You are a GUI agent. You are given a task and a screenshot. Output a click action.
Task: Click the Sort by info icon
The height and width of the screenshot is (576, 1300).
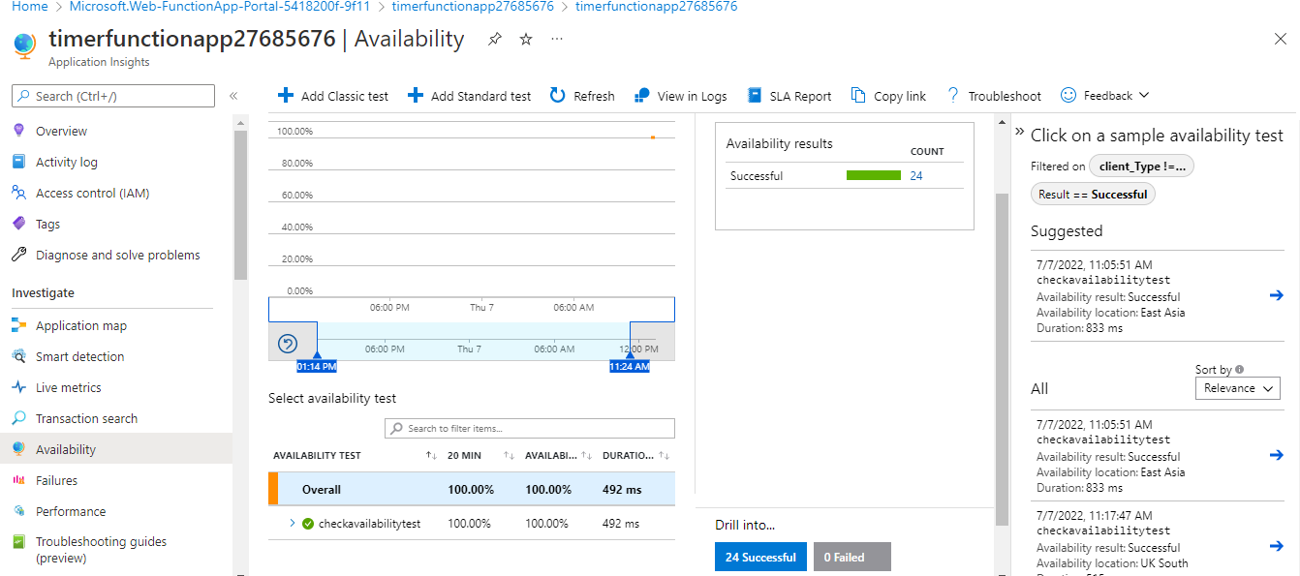(x=1240, y=369)
